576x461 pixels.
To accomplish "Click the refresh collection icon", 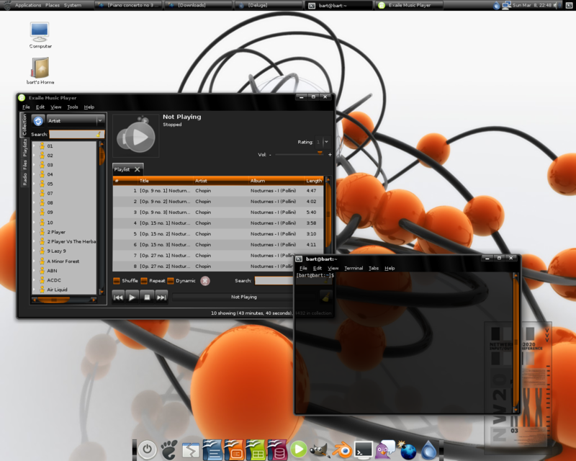I will pos(38,121).
